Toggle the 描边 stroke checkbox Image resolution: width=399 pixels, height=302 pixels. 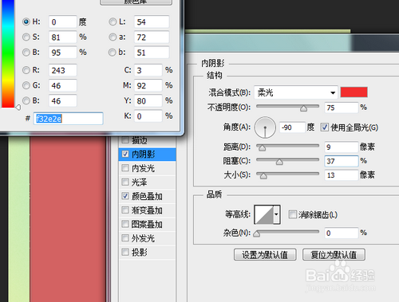pyautogui.click(x=125, y=139)
